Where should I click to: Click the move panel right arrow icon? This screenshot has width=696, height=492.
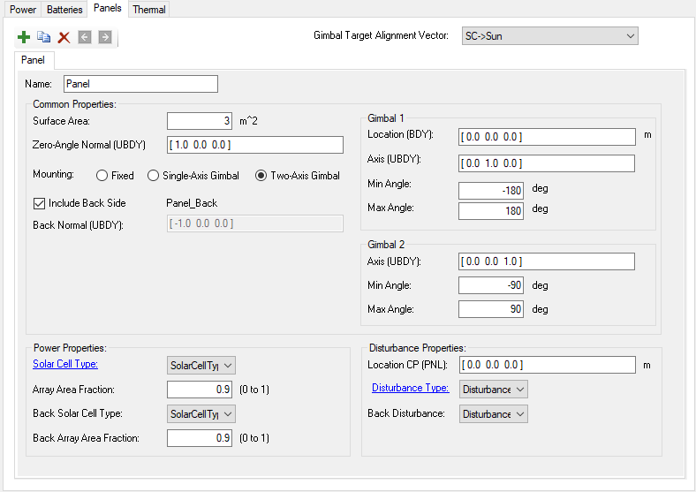tap(105, 37)
